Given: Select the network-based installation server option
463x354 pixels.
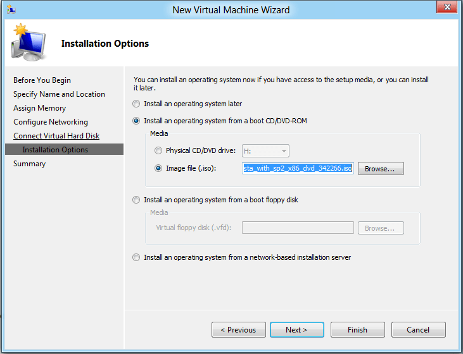Looking at the screenshot, I should tap(136, 257).
